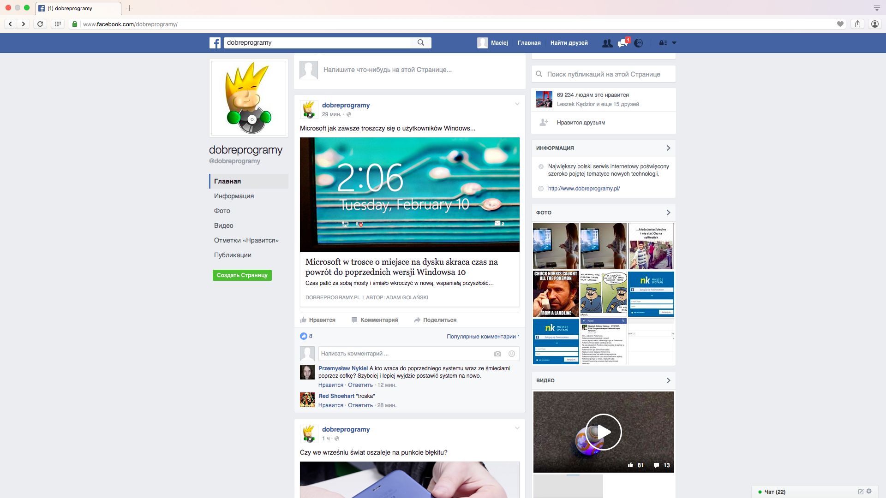The image size is (886, 498).
Task: Select Фото in the left page menu
Action: click(x=222, y=211)
